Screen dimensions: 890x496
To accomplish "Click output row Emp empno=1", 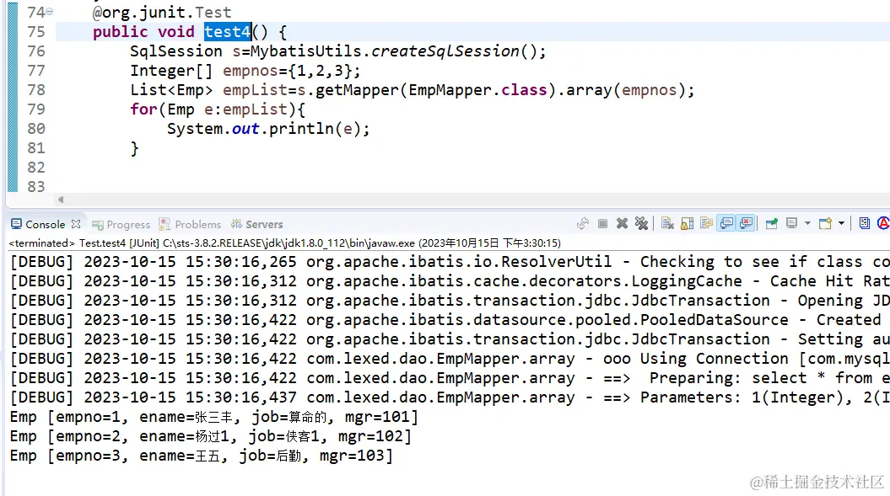I will (214, 417).
